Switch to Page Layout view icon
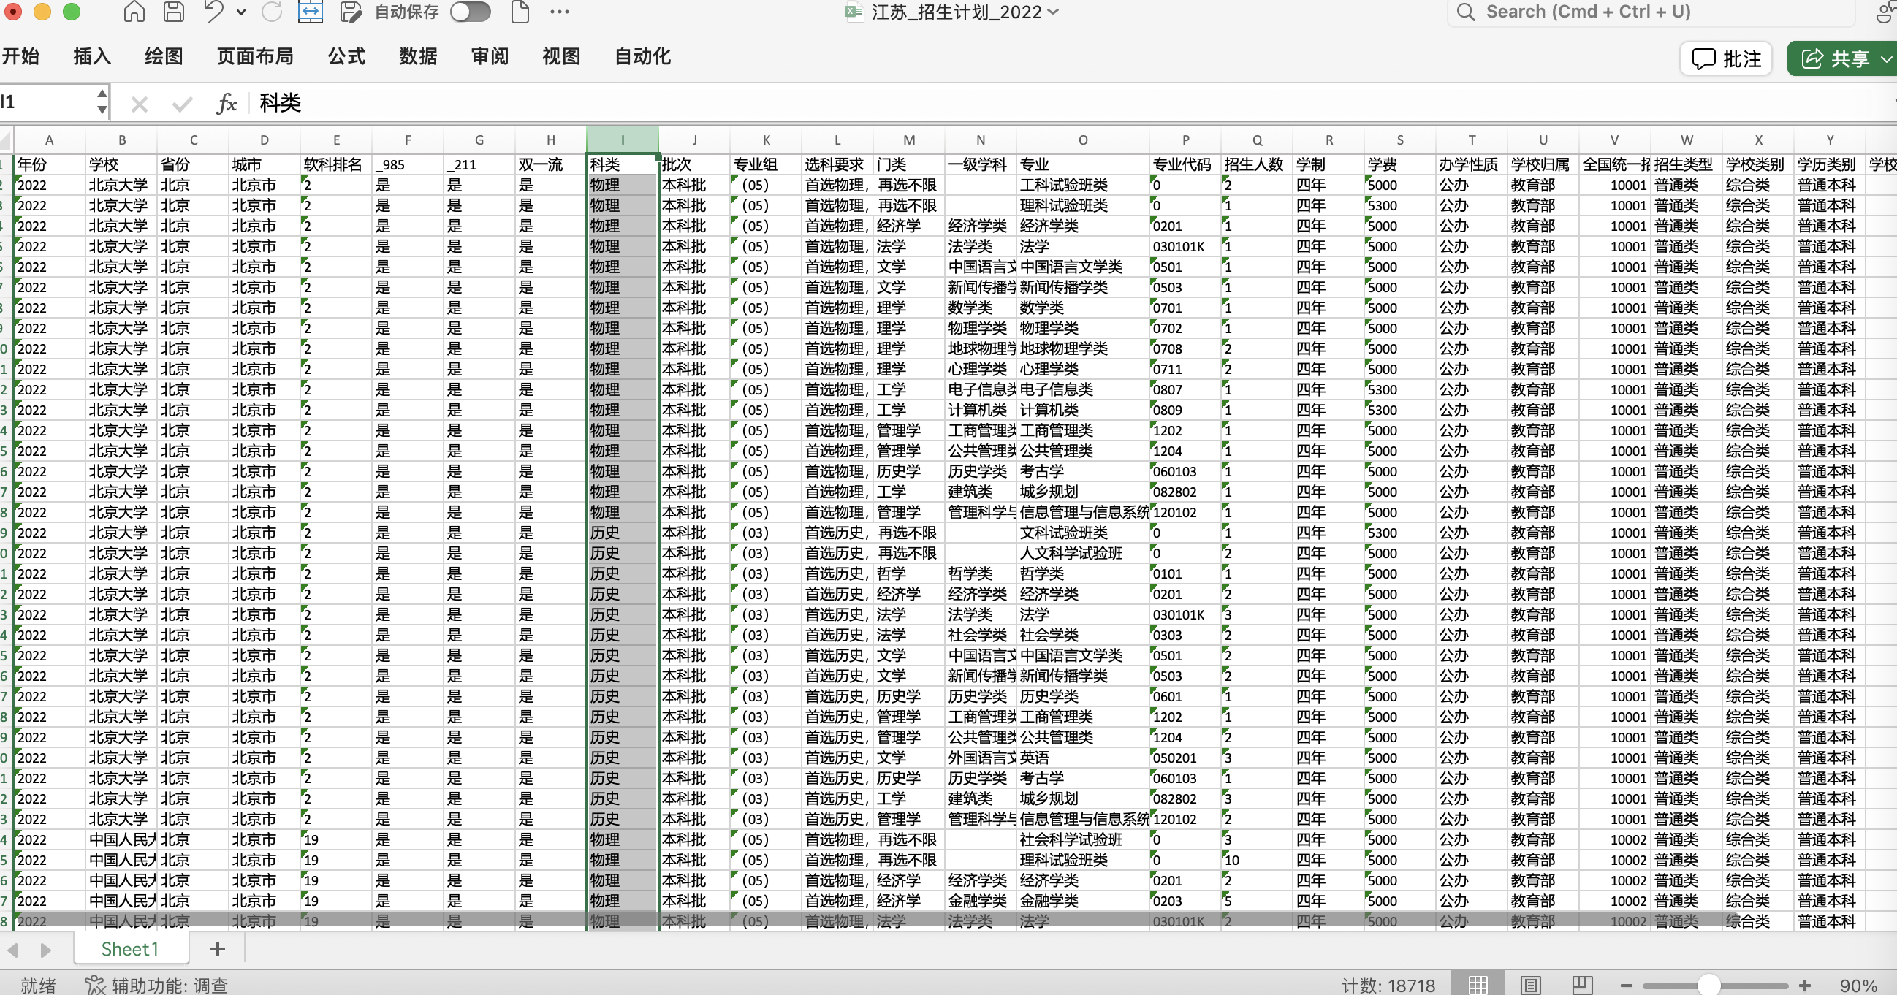Screen dimensions: 1897x995 click(1530, 985)
